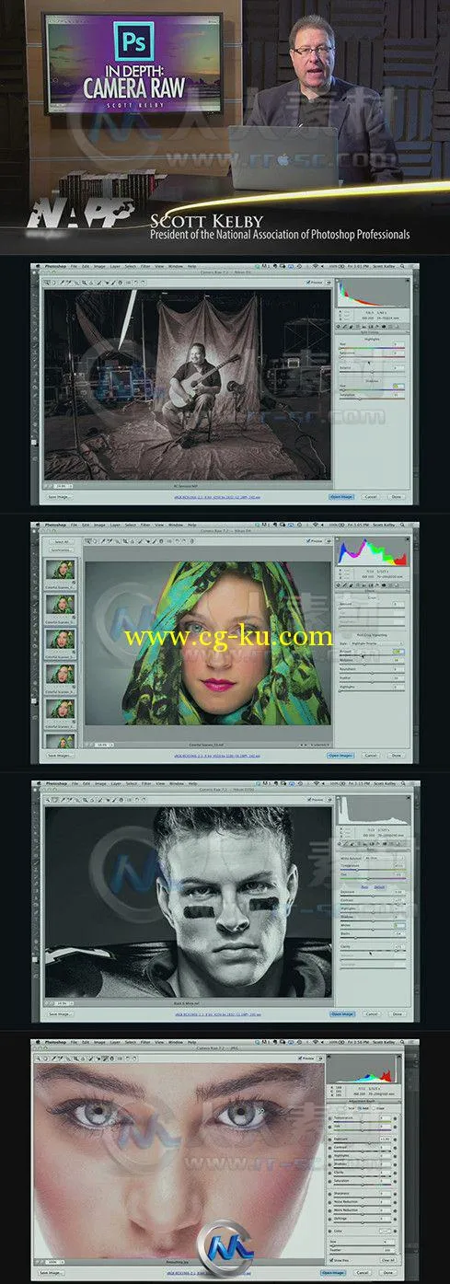Viewport: 450px width, 1284px height.
Task: Click plus icon right of Exposure in Adjustment Brush
Action: tap(395, 1139)
